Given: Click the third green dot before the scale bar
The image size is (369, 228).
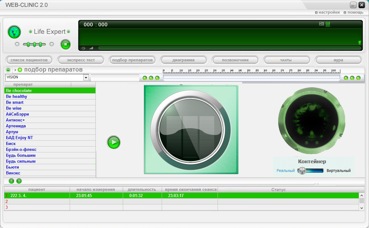Looking at the screenshot, I should click(x=157, y=78).
